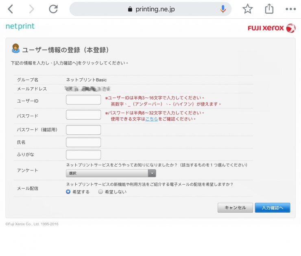Select the 希望する radio button
Viewport: 301px width, 256px height.
pos(68,192)
